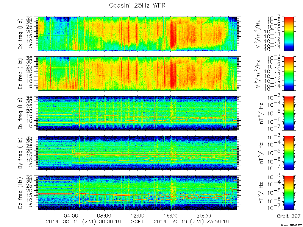Click the 16:00 time axis label
The height and width of the screenshot is (227, 303).
click(170, 215)
